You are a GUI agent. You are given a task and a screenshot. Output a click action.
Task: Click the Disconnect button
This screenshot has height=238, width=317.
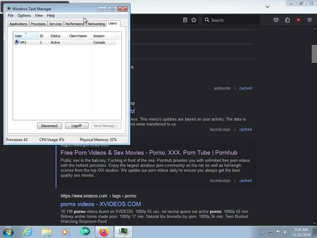click(50, 126)
